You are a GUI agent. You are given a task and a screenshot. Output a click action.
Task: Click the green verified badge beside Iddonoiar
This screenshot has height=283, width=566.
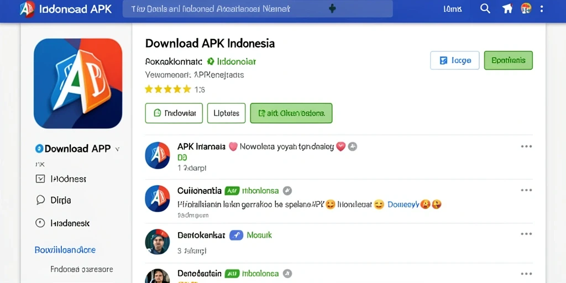point(211,61)
